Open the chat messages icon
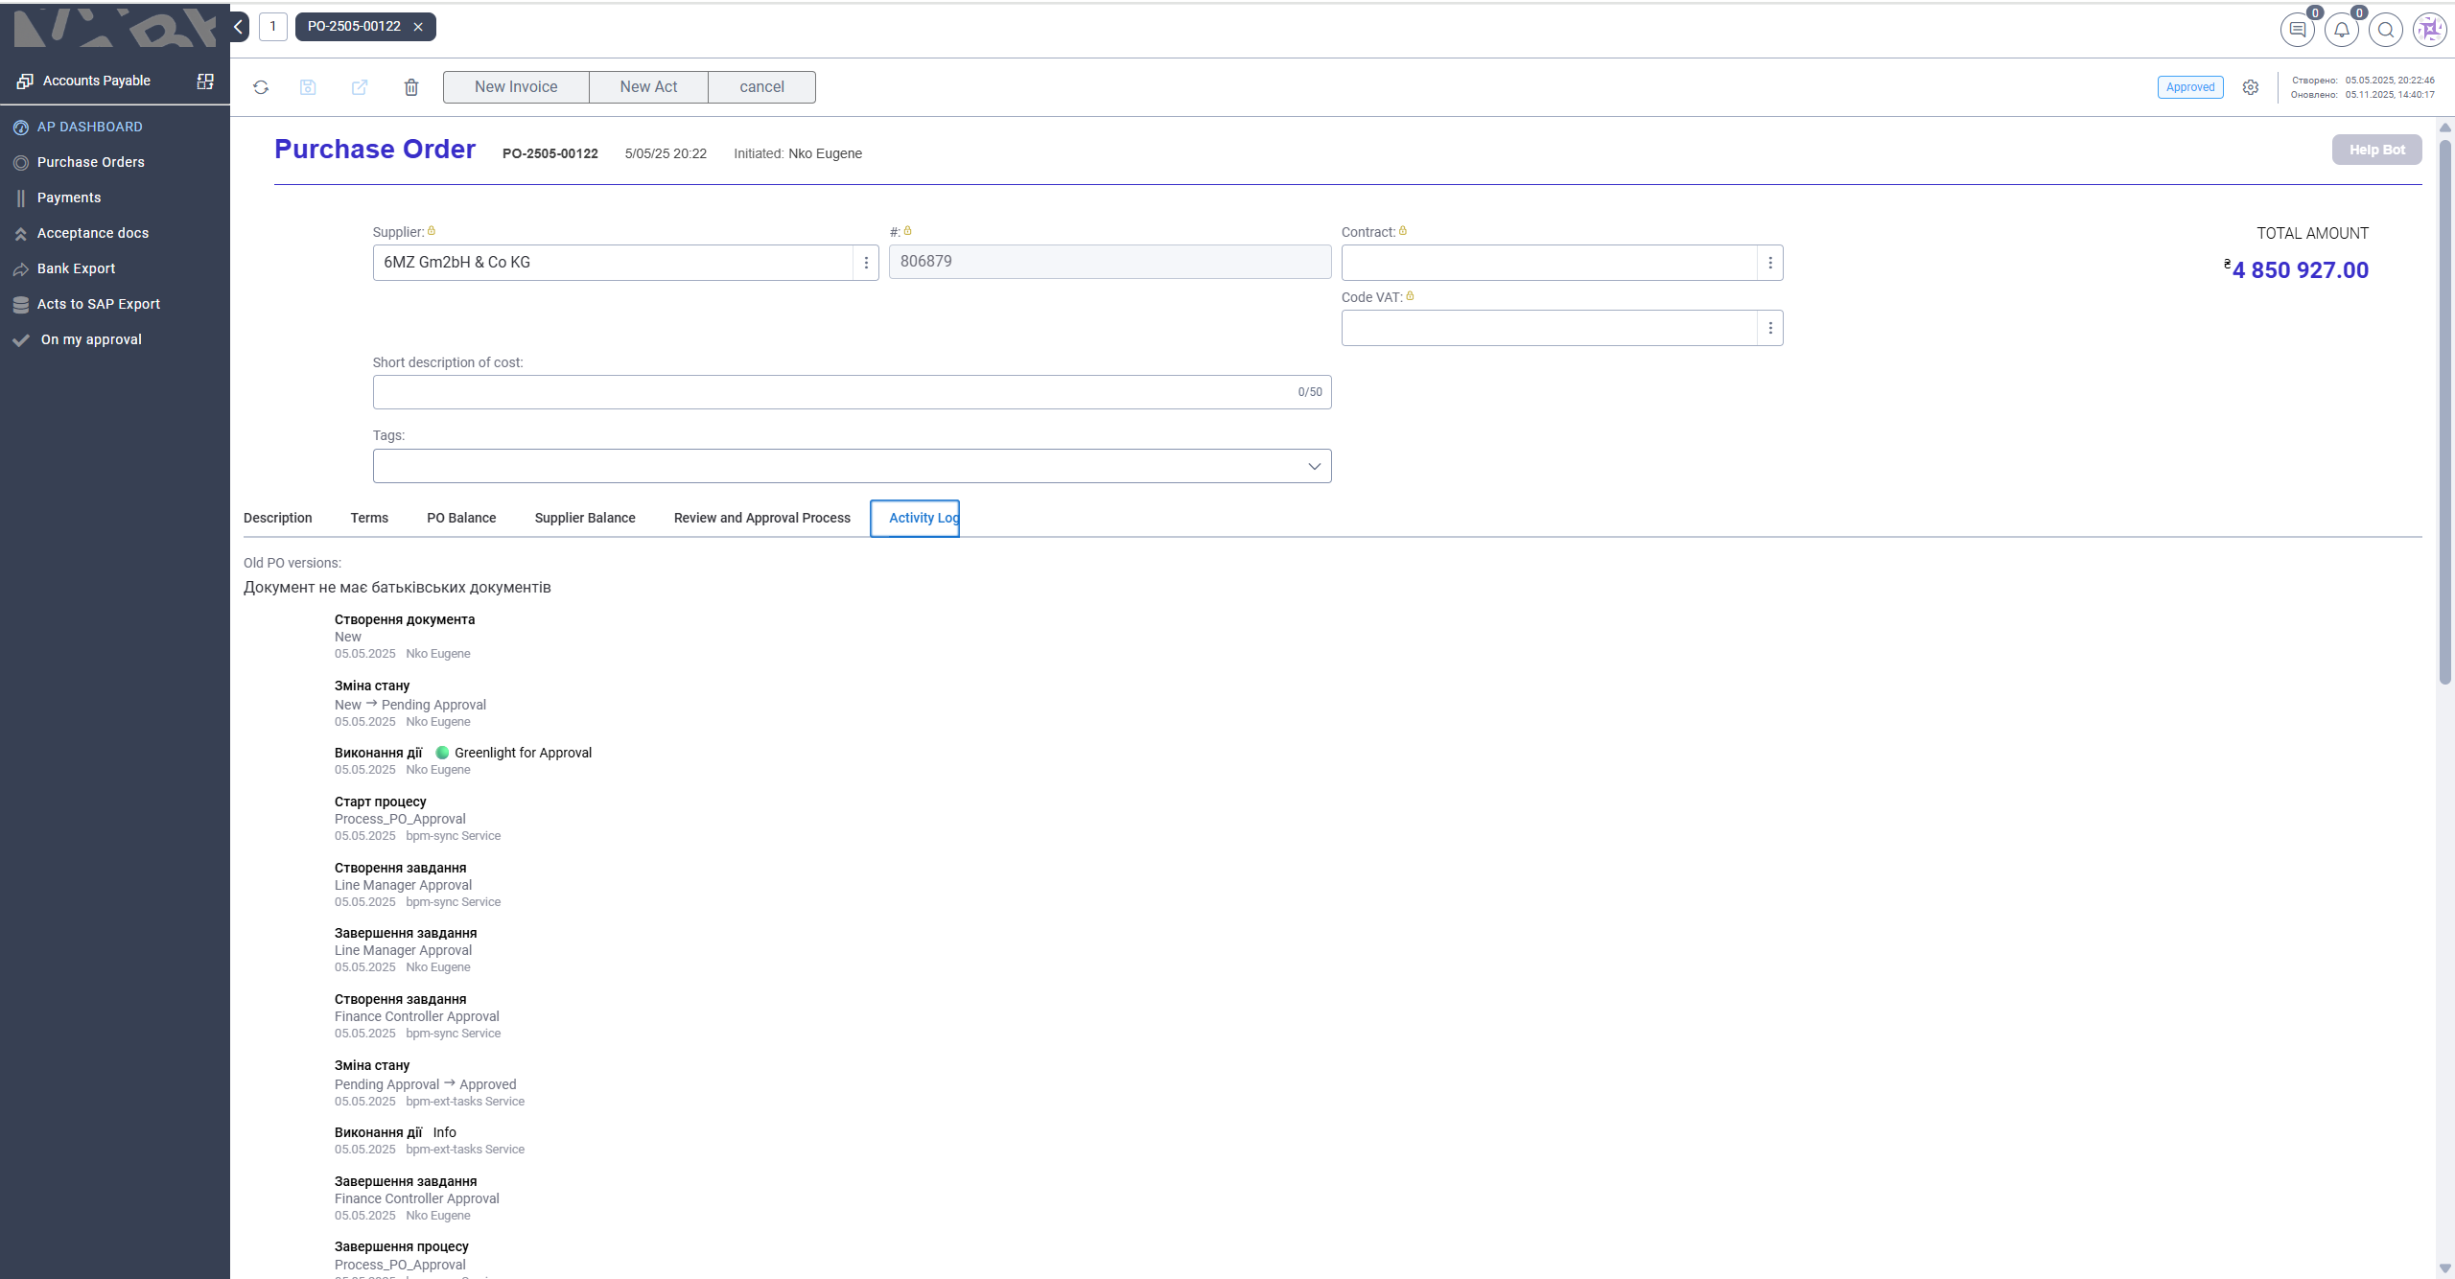Screen dimensions: 2455x1279 pyautogui.click(x=2298, y=30)
